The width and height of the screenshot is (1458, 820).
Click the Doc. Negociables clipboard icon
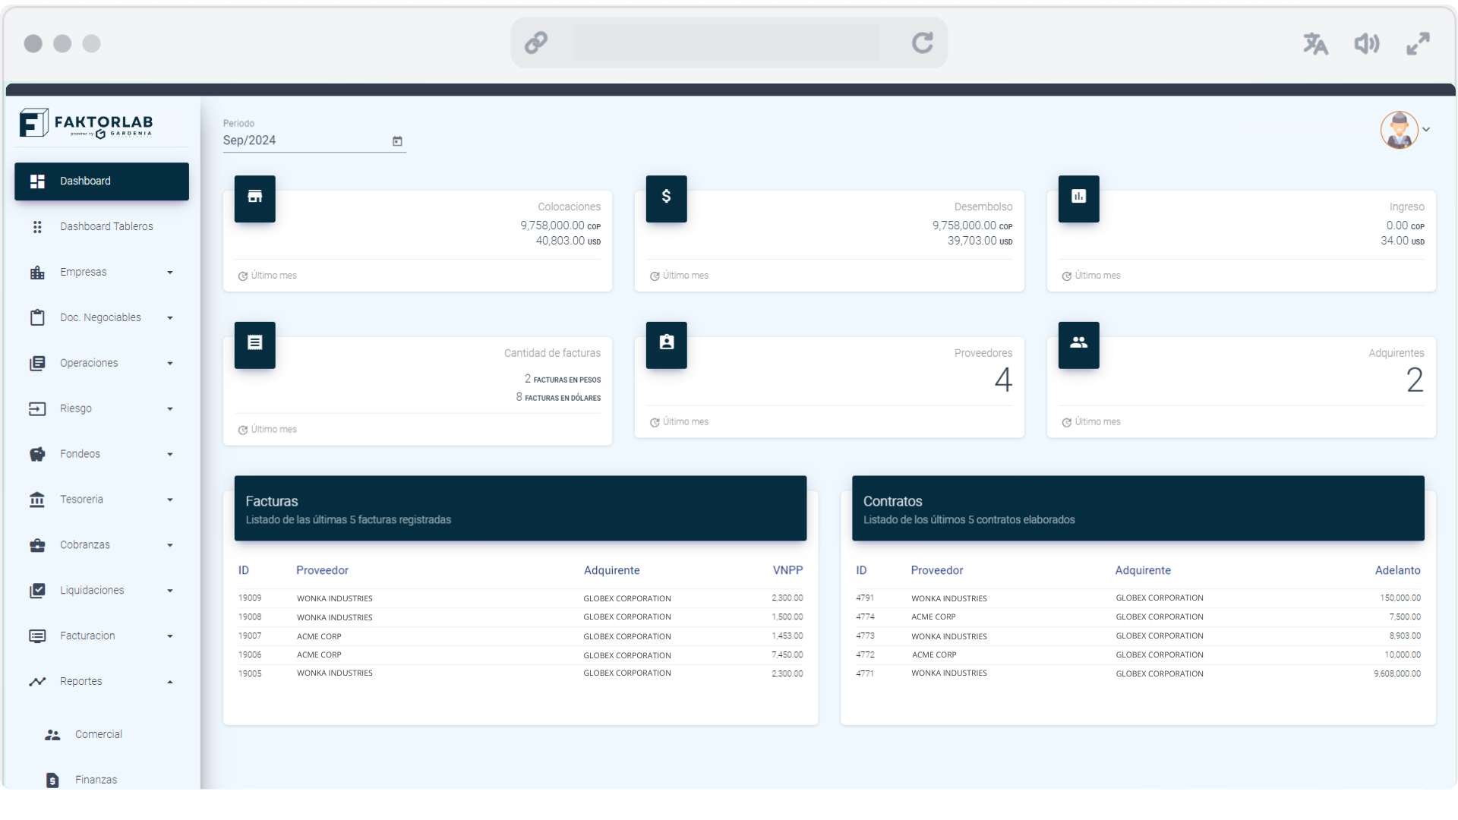coord(37,318)
